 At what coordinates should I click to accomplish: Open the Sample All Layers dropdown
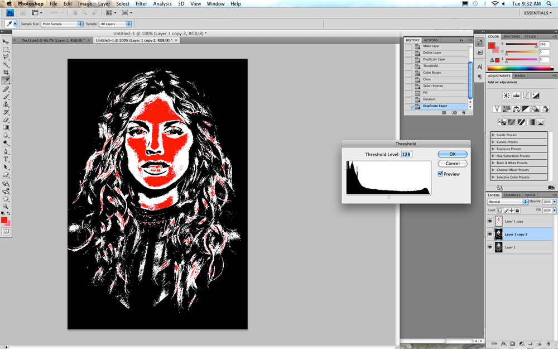point(116,24)
